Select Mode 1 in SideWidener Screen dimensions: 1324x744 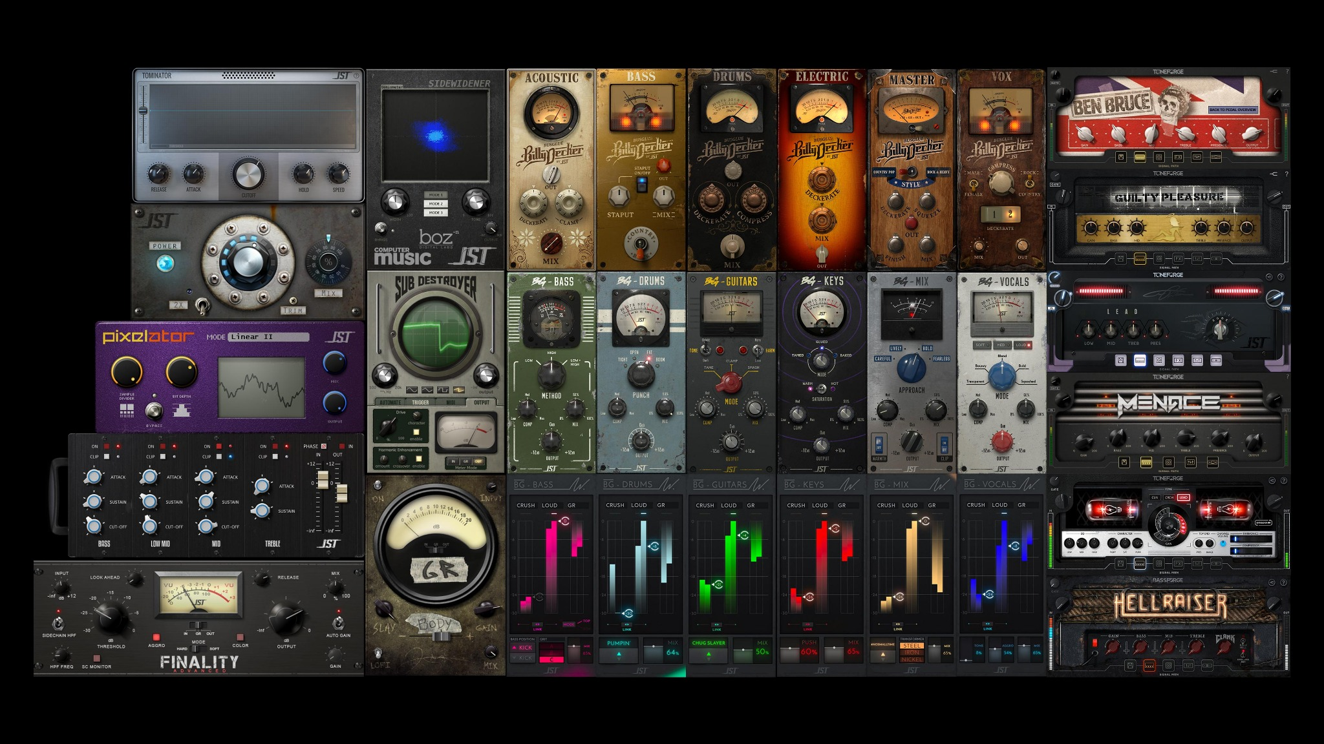[435, 194]
